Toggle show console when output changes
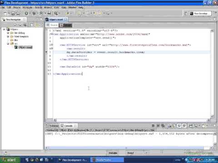 (179, 125)
